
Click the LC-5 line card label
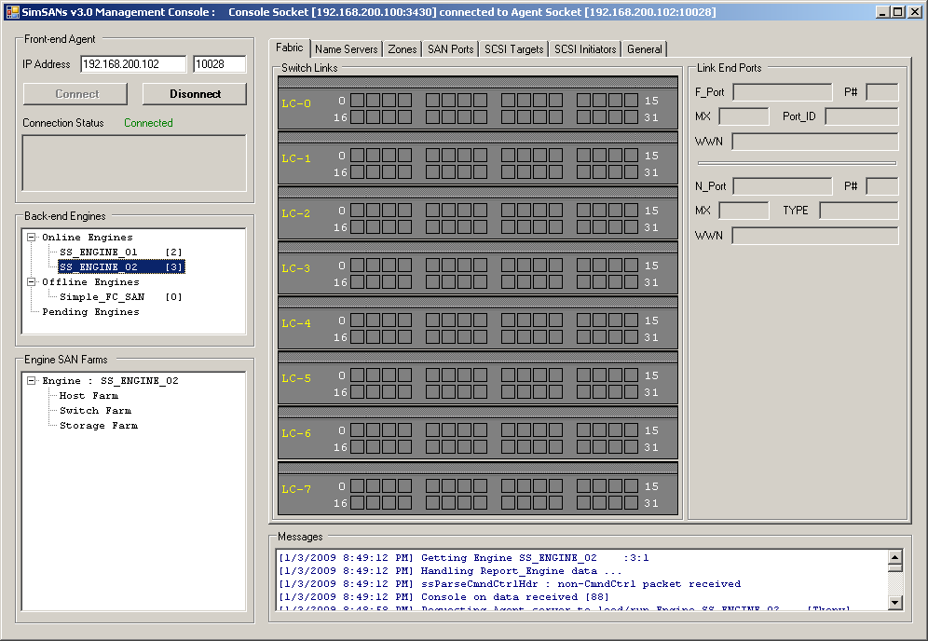296,379
